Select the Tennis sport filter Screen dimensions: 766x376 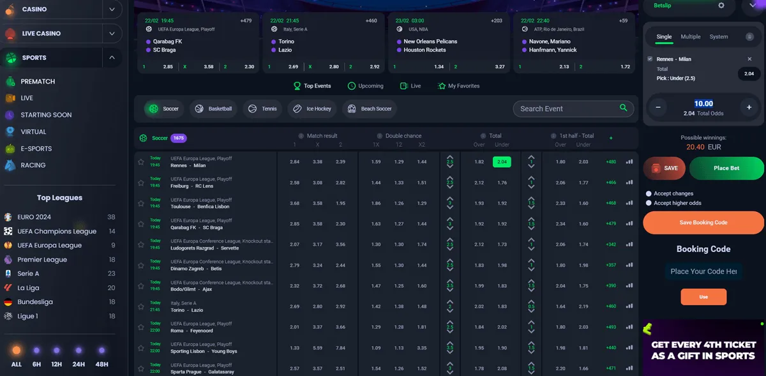tap(262, 109)
